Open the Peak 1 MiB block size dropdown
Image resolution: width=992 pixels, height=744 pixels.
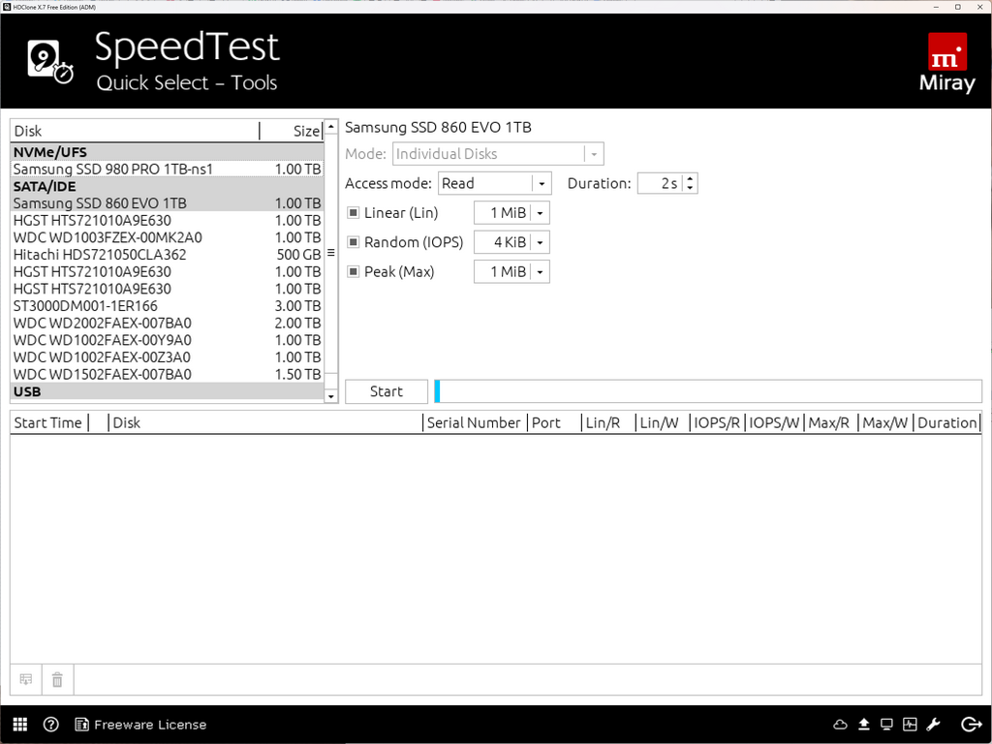coord(511,272)
